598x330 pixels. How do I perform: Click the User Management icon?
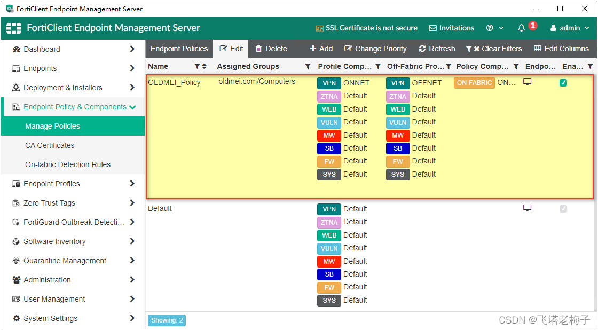click(x=16, y=299)
